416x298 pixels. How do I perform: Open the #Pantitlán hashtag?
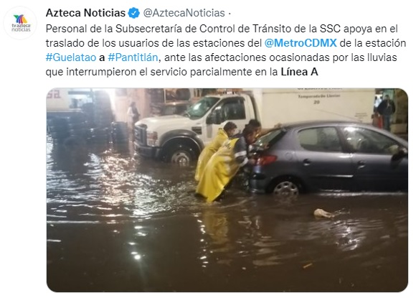point(133,57)
